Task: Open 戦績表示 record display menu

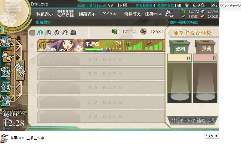Action: [x=45, y=14]
